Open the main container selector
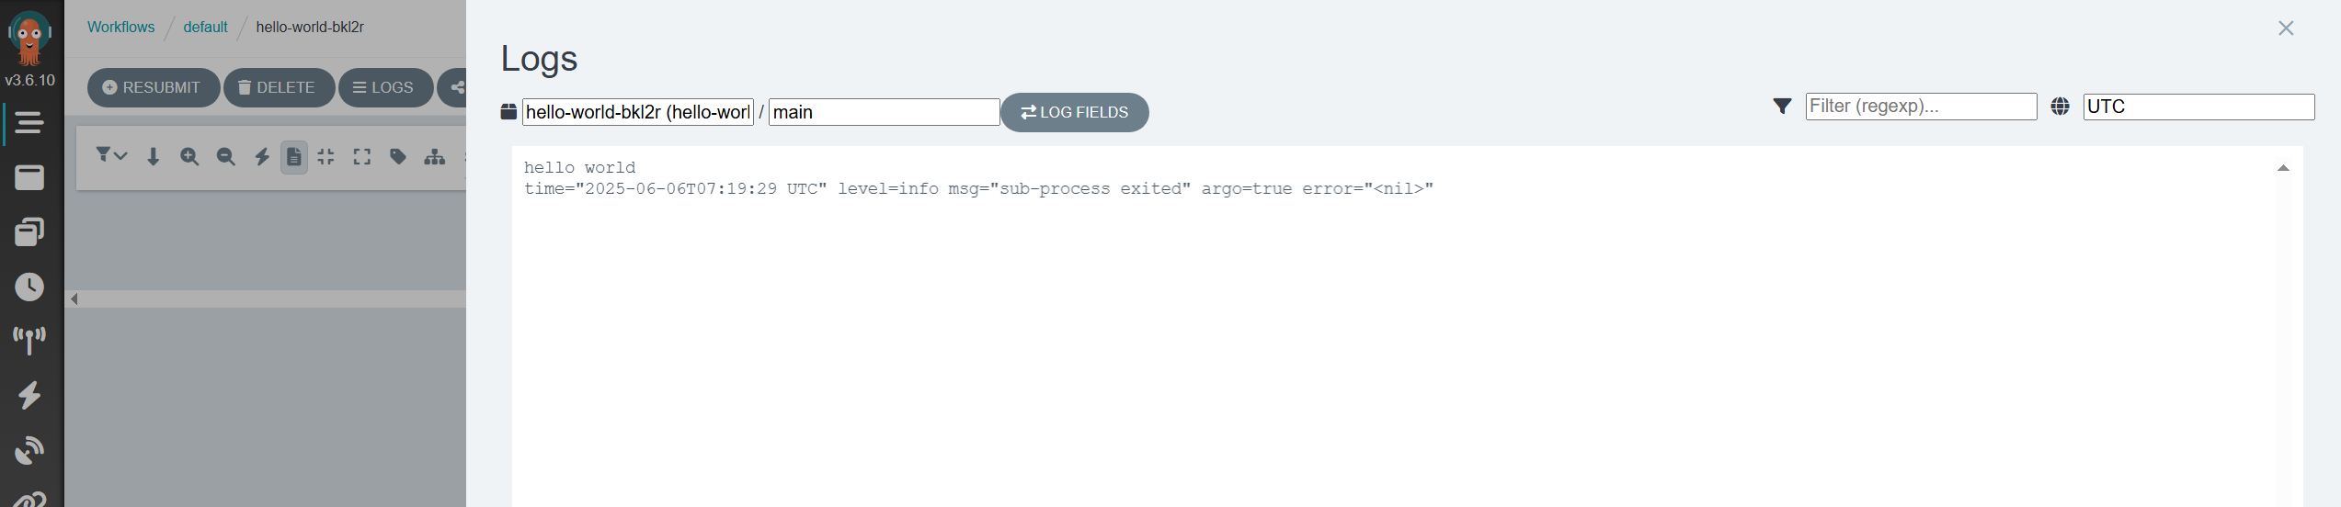2341x507 pixels. [884, 112]
